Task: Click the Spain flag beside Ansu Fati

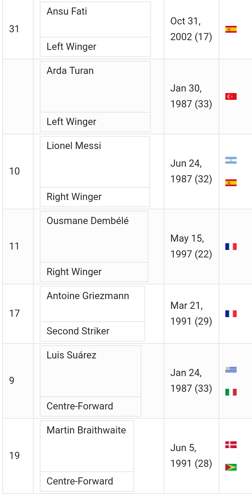Action: click(x=231, y=29)
